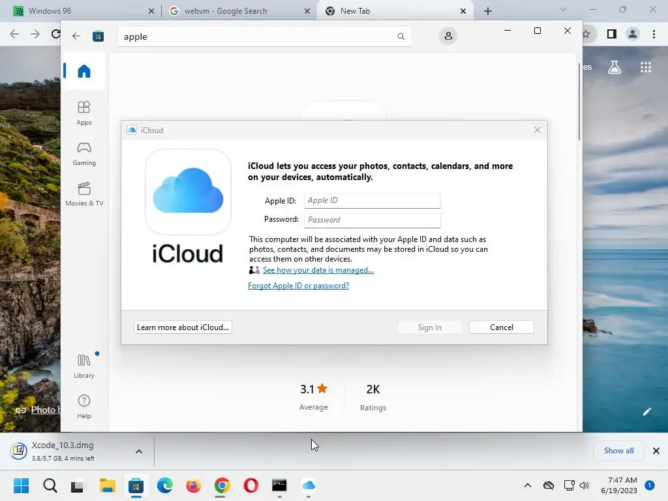Image resolution: width=668 pixels, height=501 pixels.
Task: Open notification center badge
Action: [x=650, y=485]
